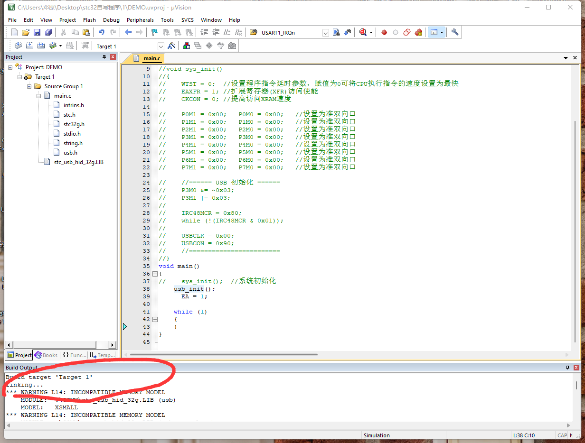The width and height of the screenshot is (585, 443).
Task: Enable or disable breakpoint hollow circle
Action: (x=396, y=32)
